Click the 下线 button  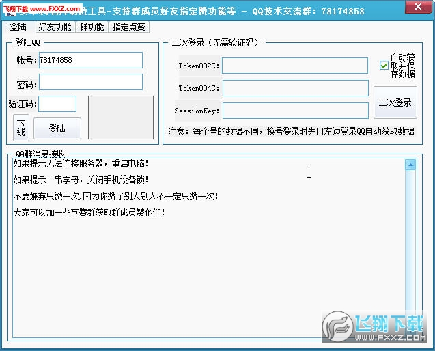(21, 128)
